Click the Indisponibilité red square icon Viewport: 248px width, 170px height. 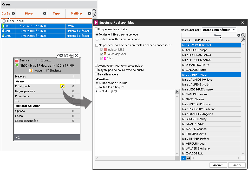click(106, 49)
